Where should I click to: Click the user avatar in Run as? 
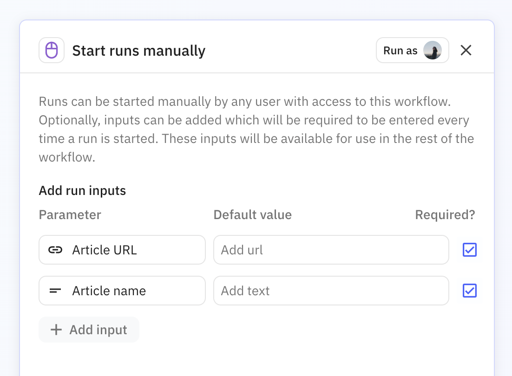pos(432,50)
